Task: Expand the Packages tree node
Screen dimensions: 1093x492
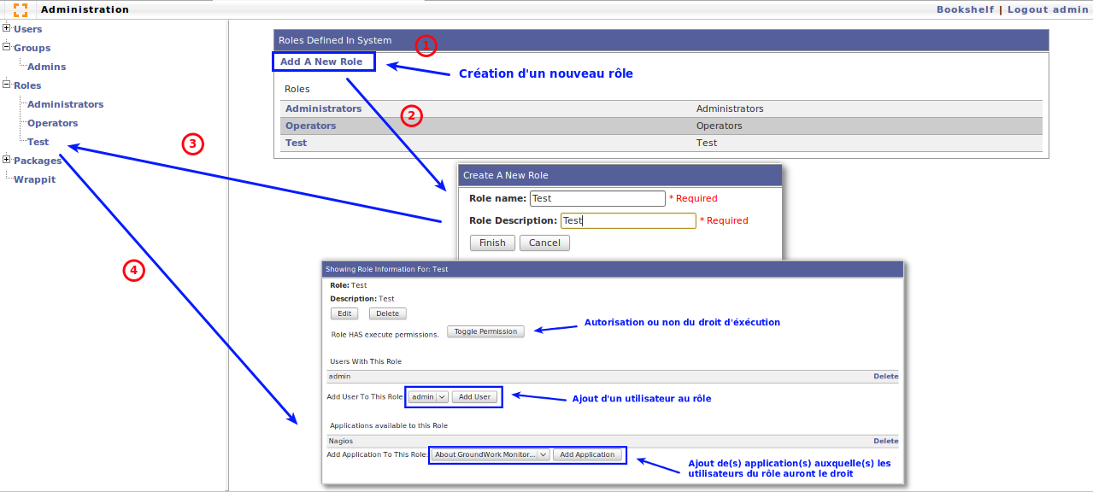Action: pyautogui.click(x=7, y=160)
